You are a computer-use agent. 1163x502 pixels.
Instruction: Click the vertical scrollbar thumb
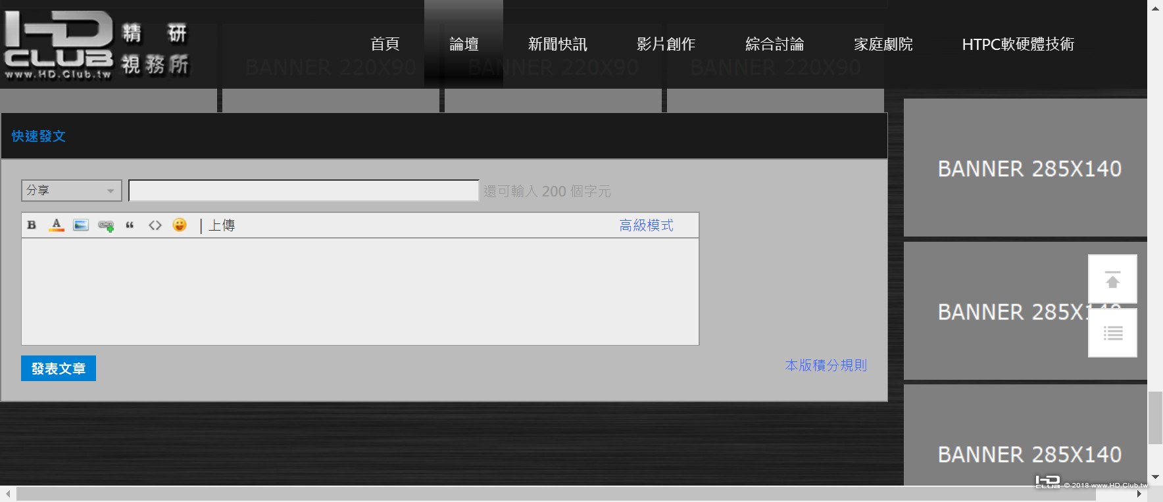pyautogui.click(x=1155, y=418)
